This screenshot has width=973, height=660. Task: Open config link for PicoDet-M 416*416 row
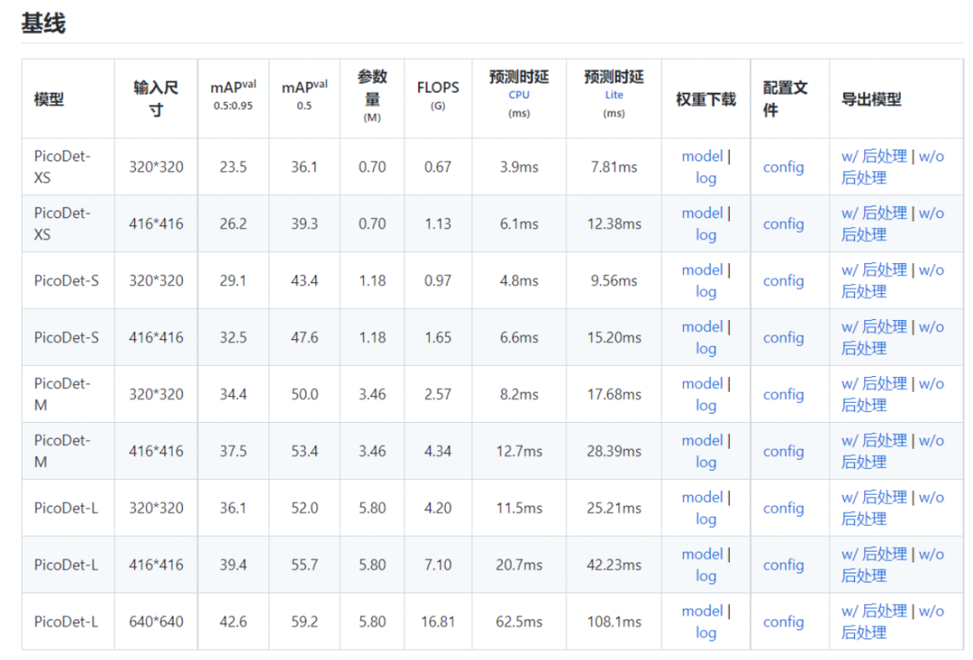(x=783, y=452)
